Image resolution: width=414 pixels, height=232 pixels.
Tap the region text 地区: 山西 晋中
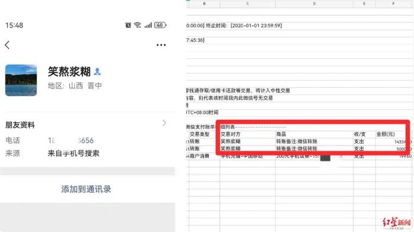pyautogui.click(x=75, y=86)
